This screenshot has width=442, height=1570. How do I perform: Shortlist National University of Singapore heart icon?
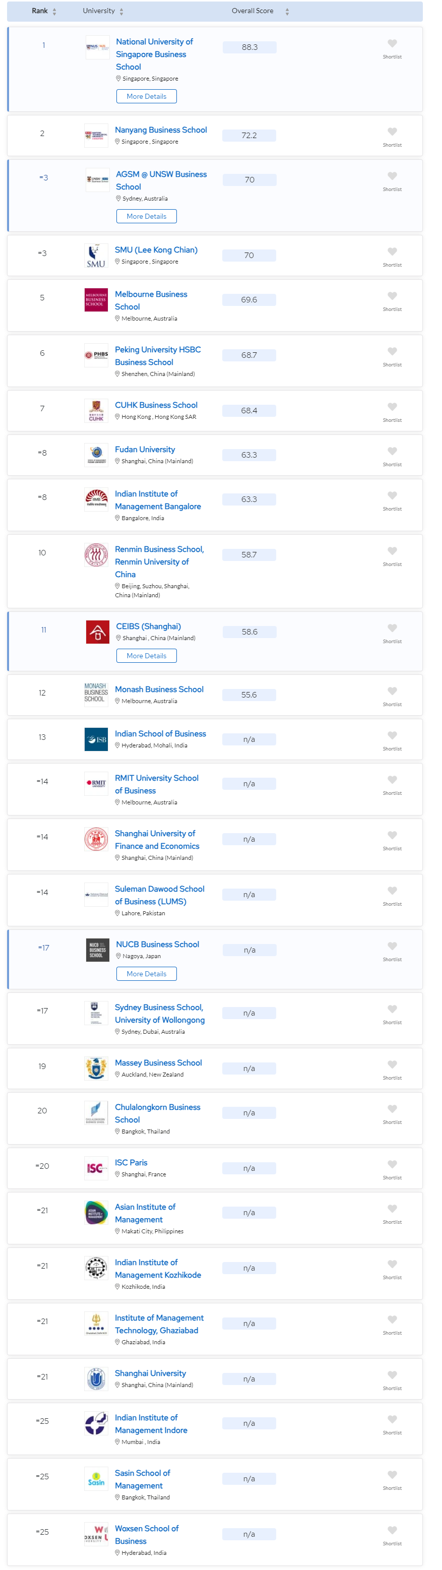(x=392, y=43)
